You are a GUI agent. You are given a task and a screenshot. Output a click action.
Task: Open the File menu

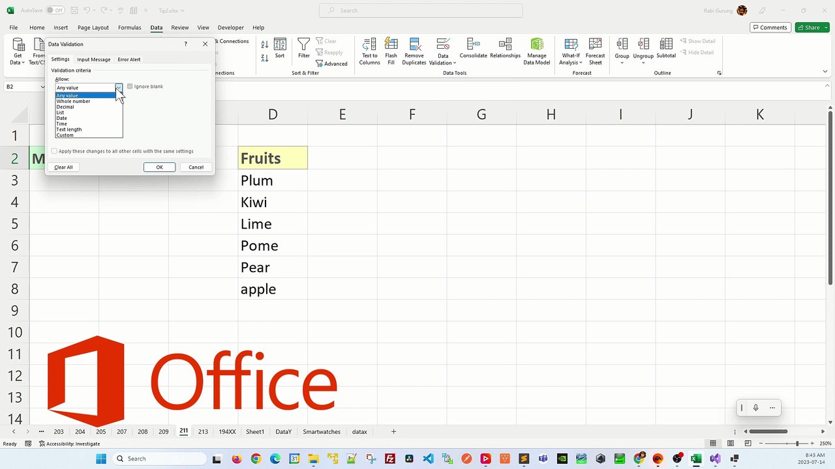[14, 27]
